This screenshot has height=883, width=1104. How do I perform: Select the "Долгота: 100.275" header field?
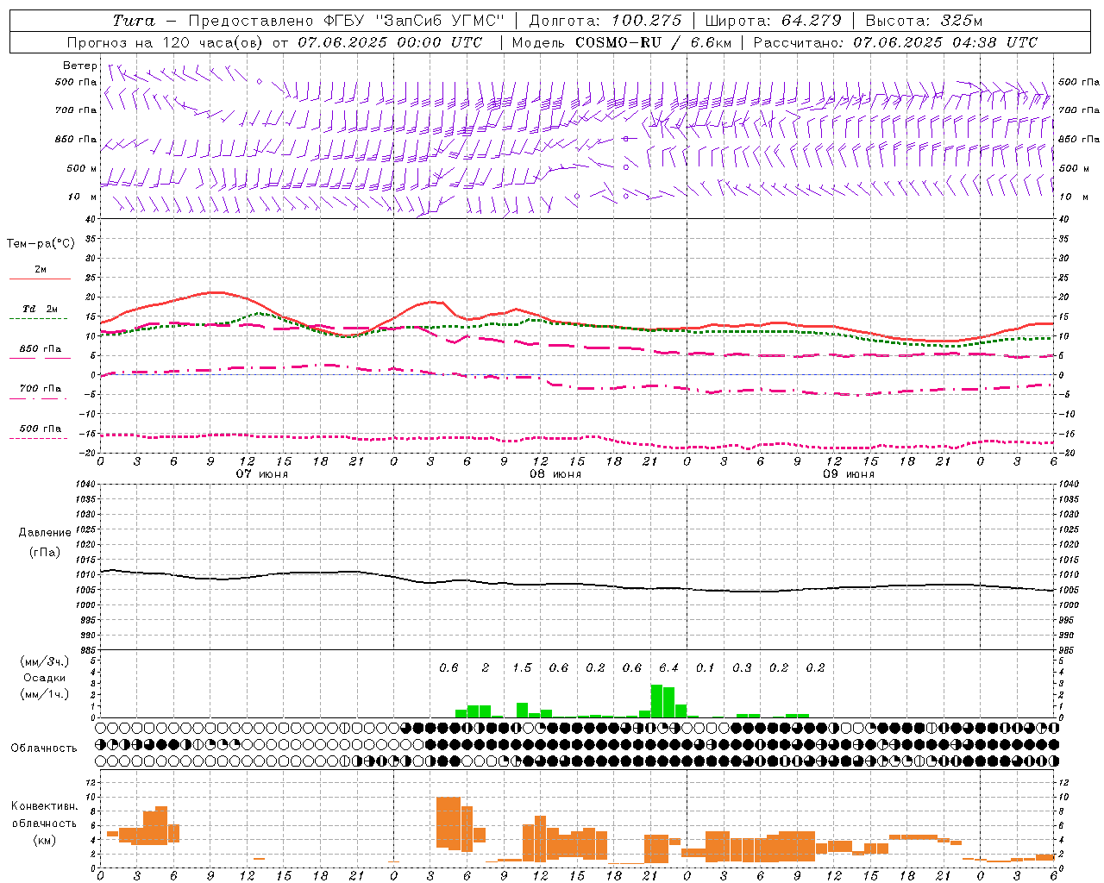(605, 21)
